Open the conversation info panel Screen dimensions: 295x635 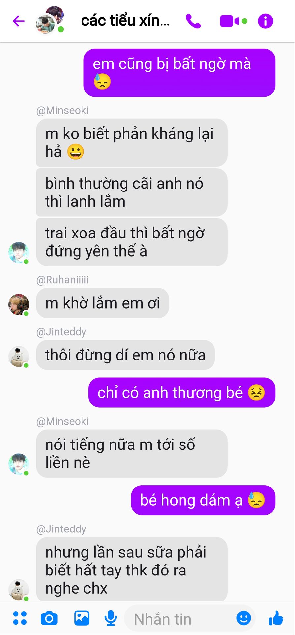pyautogui.click(x=265, y=21)
